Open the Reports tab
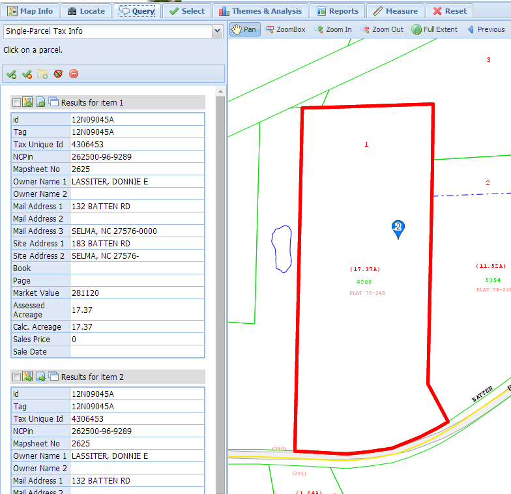Viewport: 511px width, 494px height. (x=337, y=11)
